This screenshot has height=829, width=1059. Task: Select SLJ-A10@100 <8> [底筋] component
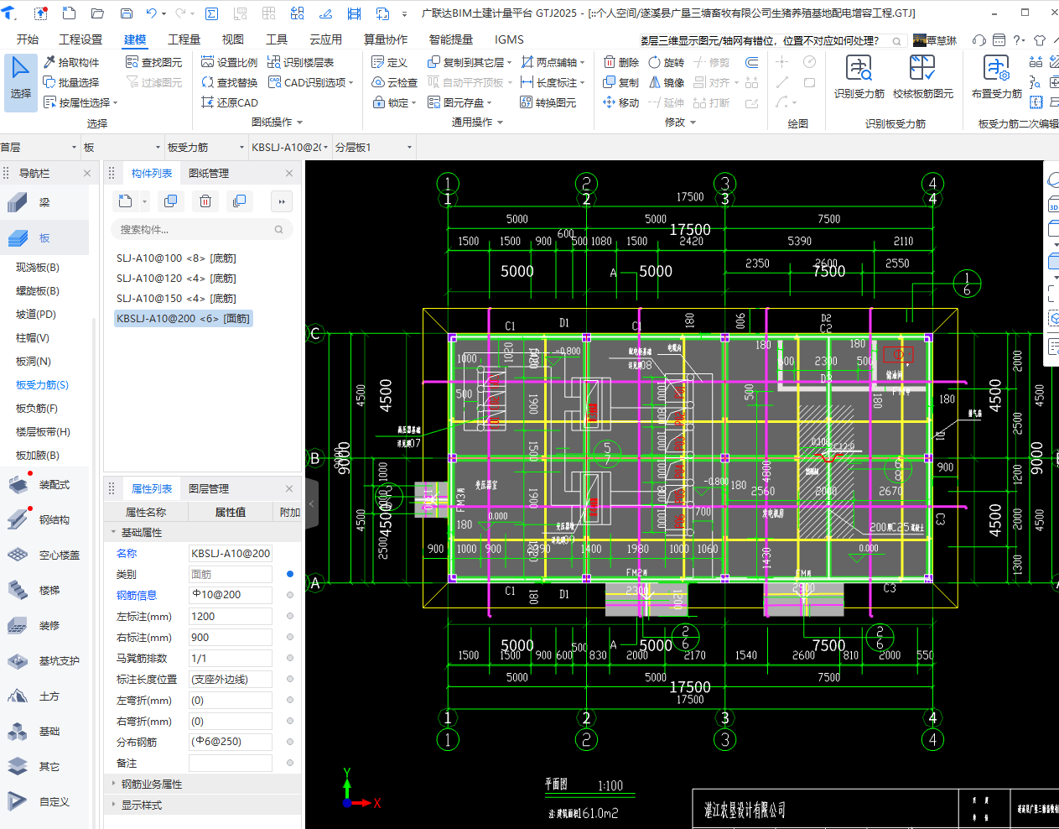tap(176, 258)
